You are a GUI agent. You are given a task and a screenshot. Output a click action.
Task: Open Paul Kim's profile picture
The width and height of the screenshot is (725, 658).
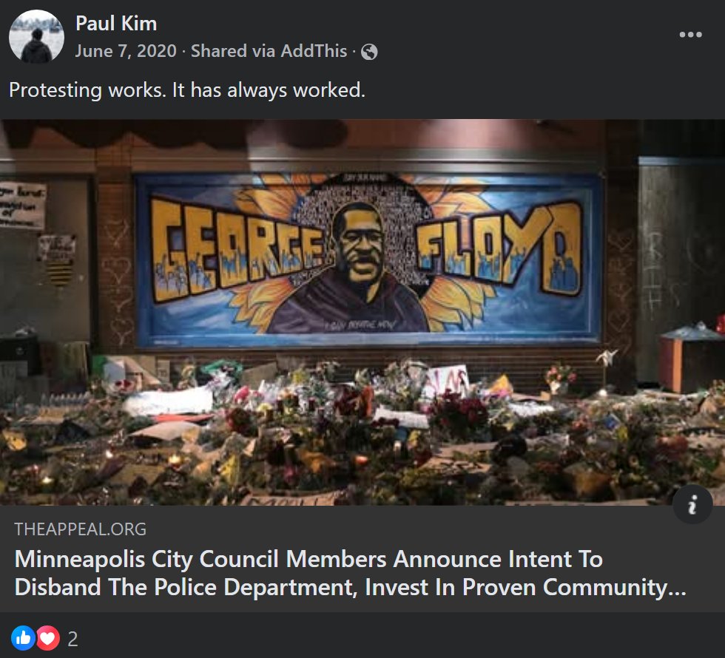(36, 36)
